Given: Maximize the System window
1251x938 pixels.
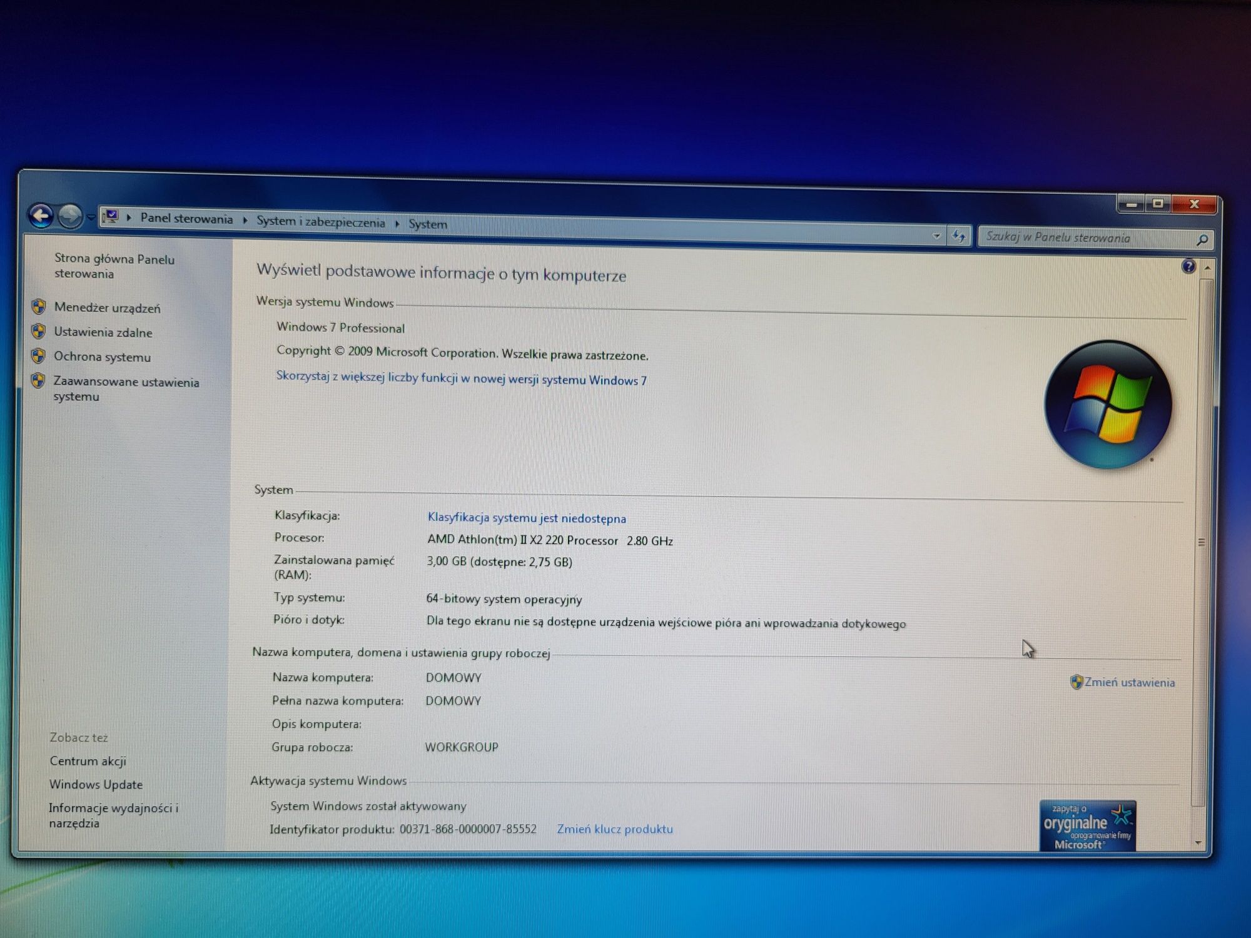Looking at the screenshot, I should (x=1158, y=204).
